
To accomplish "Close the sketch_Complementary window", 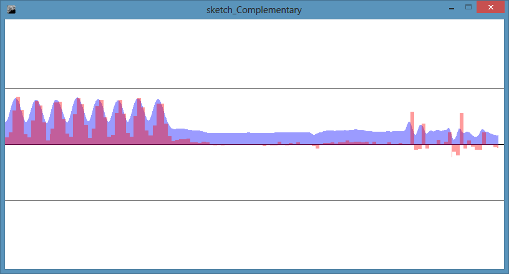I will pyautogui.click(x=490, y=8).
